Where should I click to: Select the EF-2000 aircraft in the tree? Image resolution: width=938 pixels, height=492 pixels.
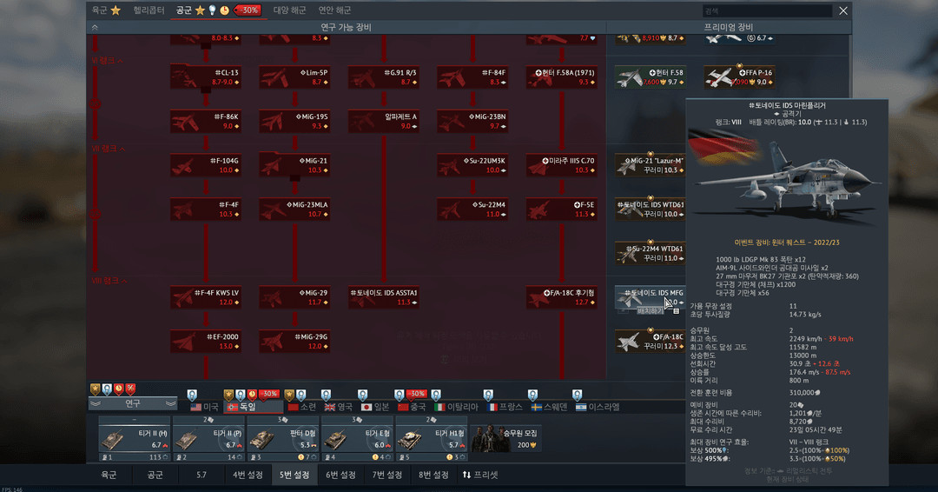[x=205, y=341]
